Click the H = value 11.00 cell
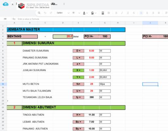 pyautogui.click(x=92, y=115)
